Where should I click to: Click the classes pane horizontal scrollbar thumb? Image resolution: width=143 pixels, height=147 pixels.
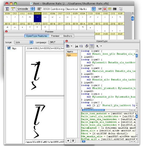pyautogui.click(x=84, y=141)
